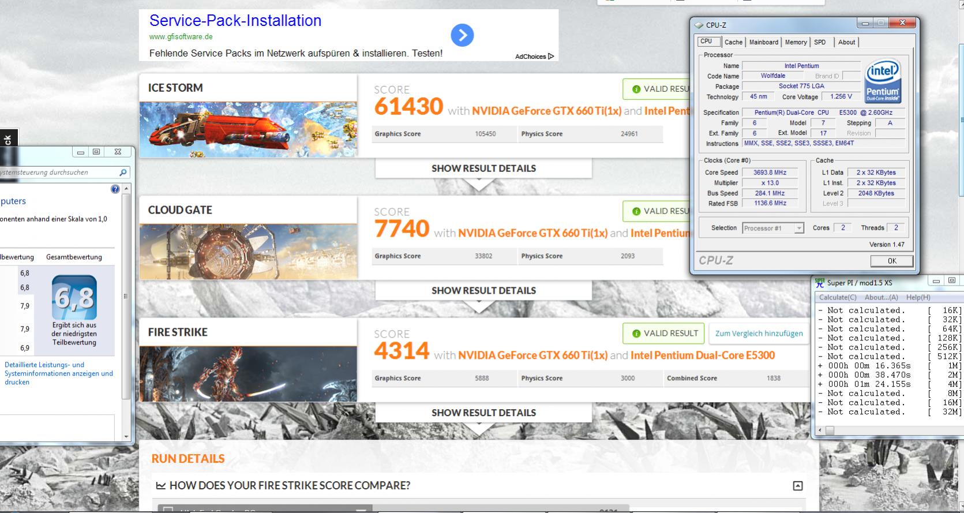Click the Code Name field Wolfdale
This screenshot has height=513, width=964.
tap(772, 76)
